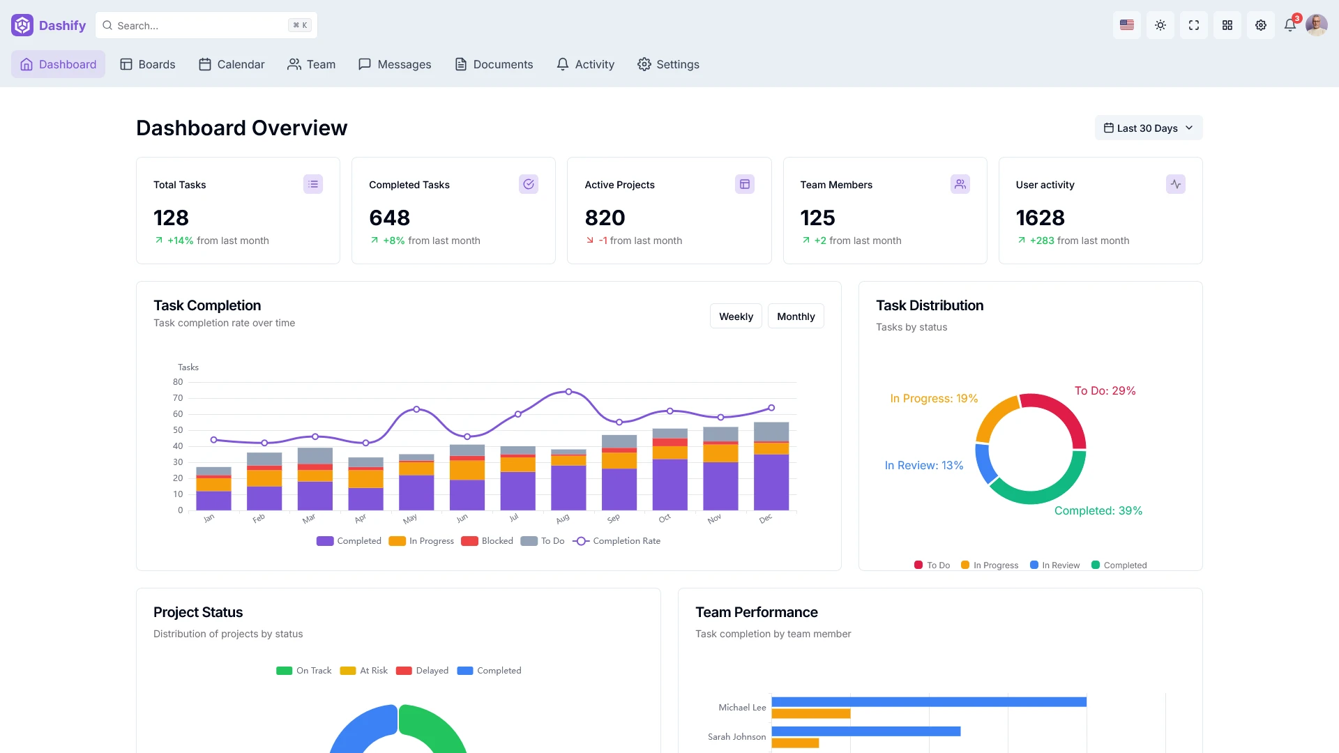This screenshot has width=1339, height=753.
Task: Click the Aug completion rate peak point
Action: pyautogui.click(x=568, y=392)
